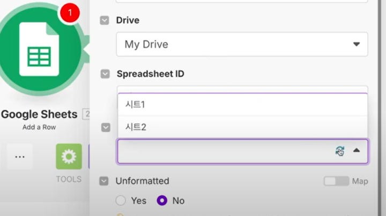This screenshot has height=216, width=386.
Task: Refresh the sheet name list
Action: (340, 151)
